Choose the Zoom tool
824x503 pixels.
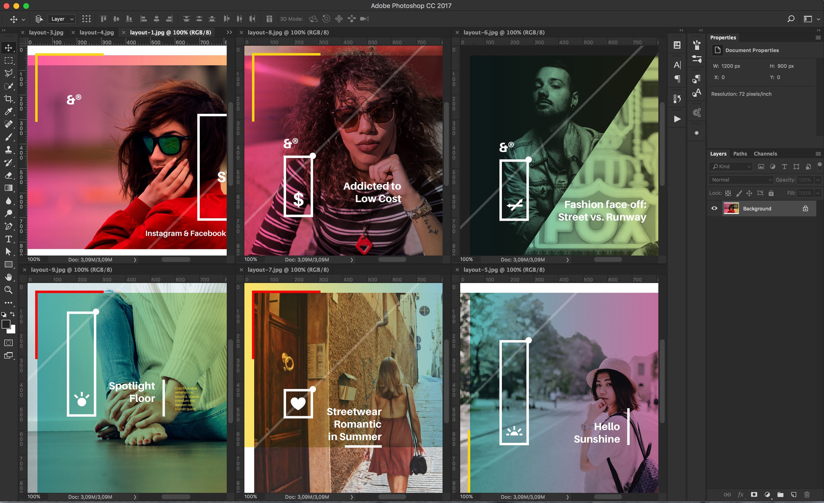8,290
